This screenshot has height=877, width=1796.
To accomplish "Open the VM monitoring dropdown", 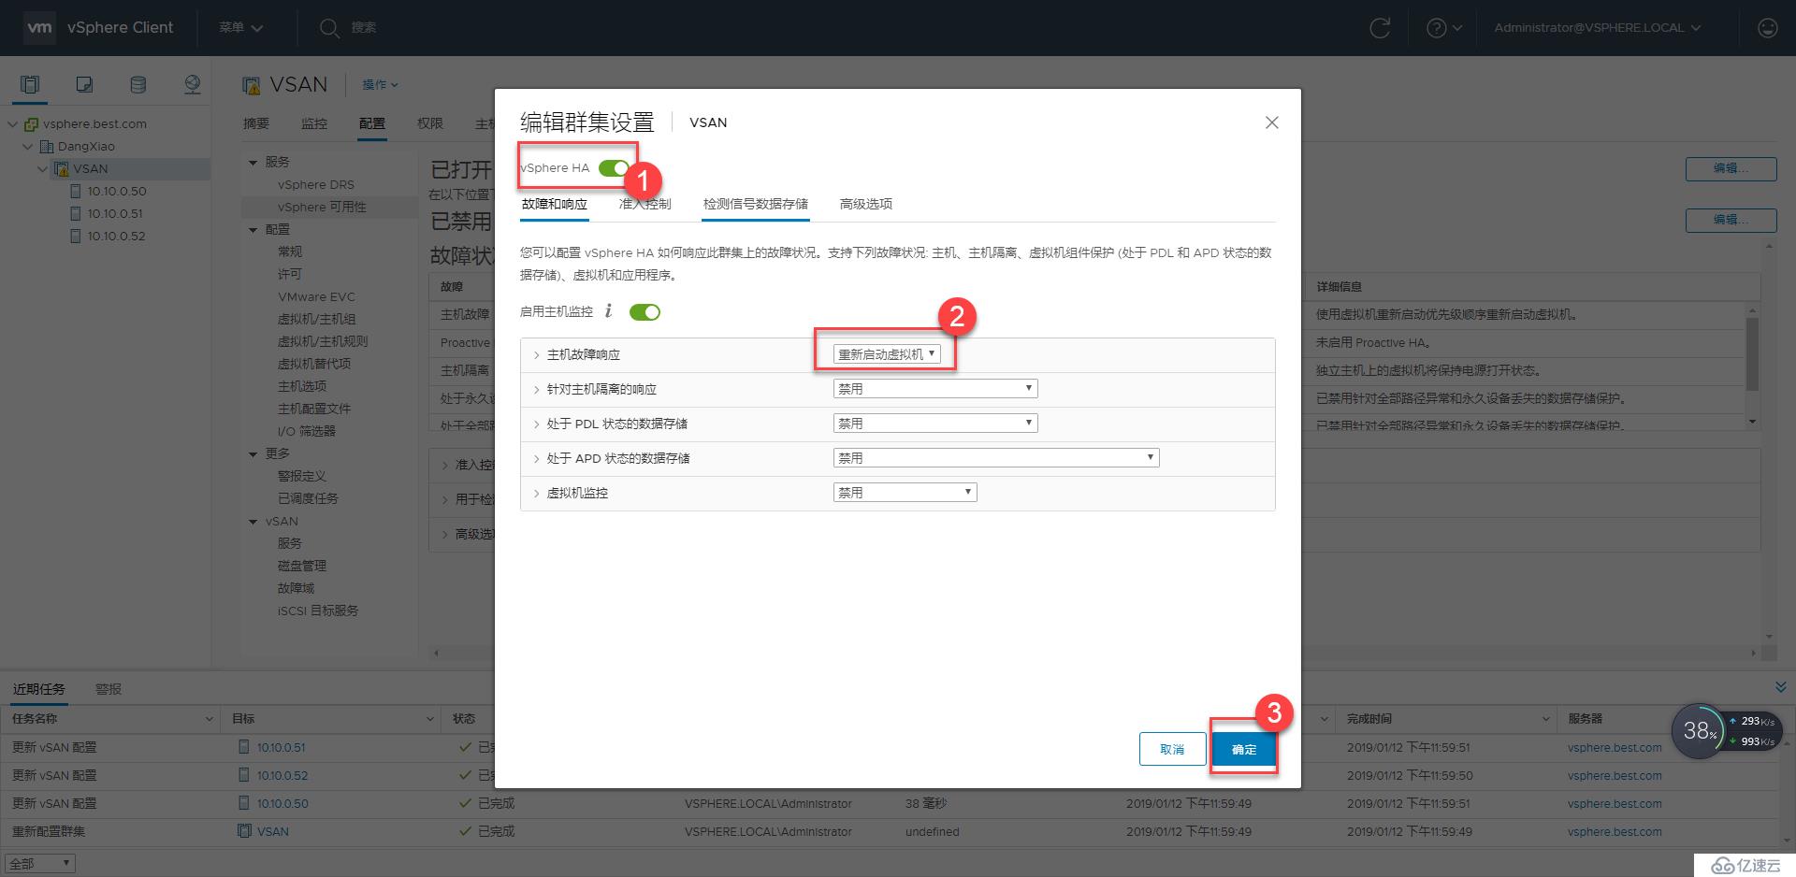I will pos(905,493).
